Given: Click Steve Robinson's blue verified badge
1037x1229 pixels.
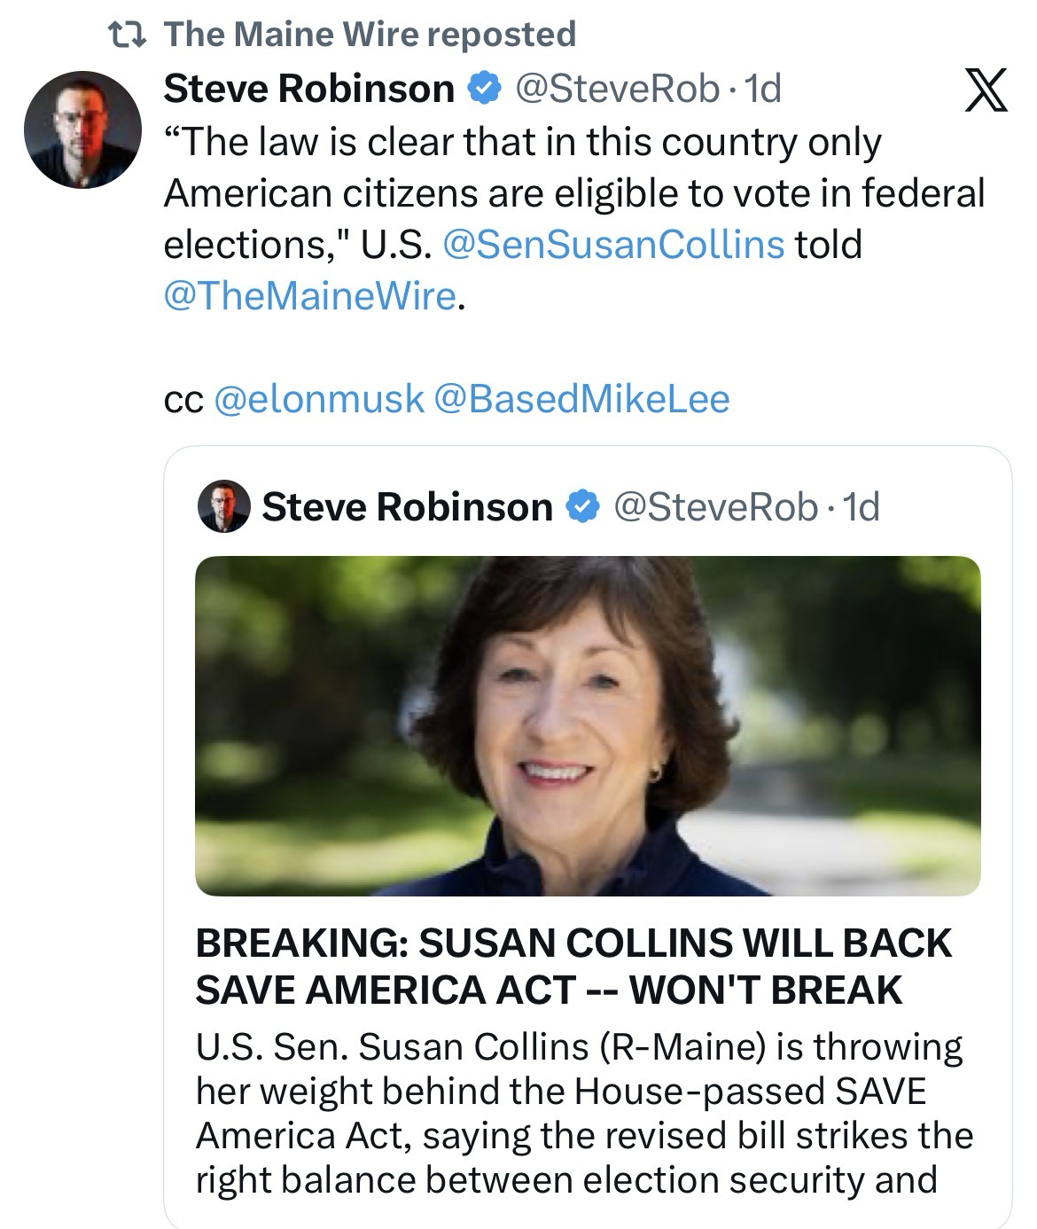Looking at the screenshot, I should (481, 89).
